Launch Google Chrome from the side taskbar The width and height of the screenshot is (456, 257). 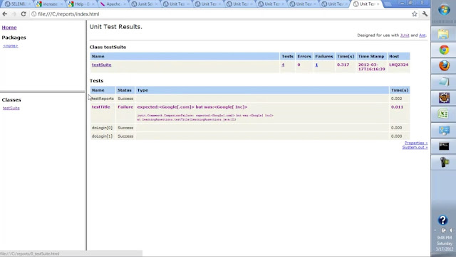pos(444,50)
